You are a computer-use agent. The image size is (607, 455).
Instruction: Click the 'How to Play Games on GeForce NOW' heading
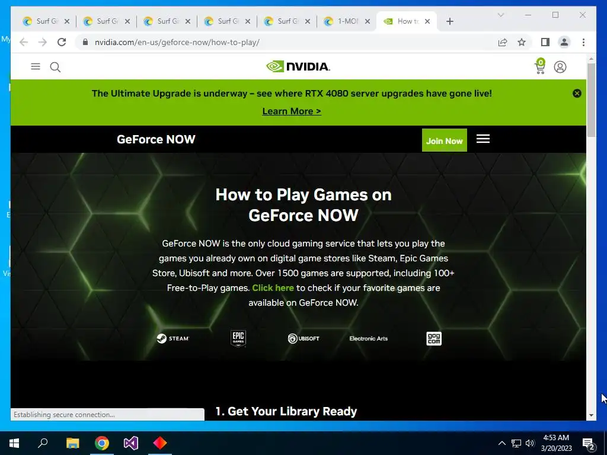[x=303, y=205]
